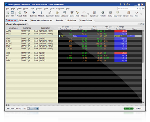Screen dimensions: 150x122
Task: Click the first layout icon in status bar
Action: (x=28, y=108)
